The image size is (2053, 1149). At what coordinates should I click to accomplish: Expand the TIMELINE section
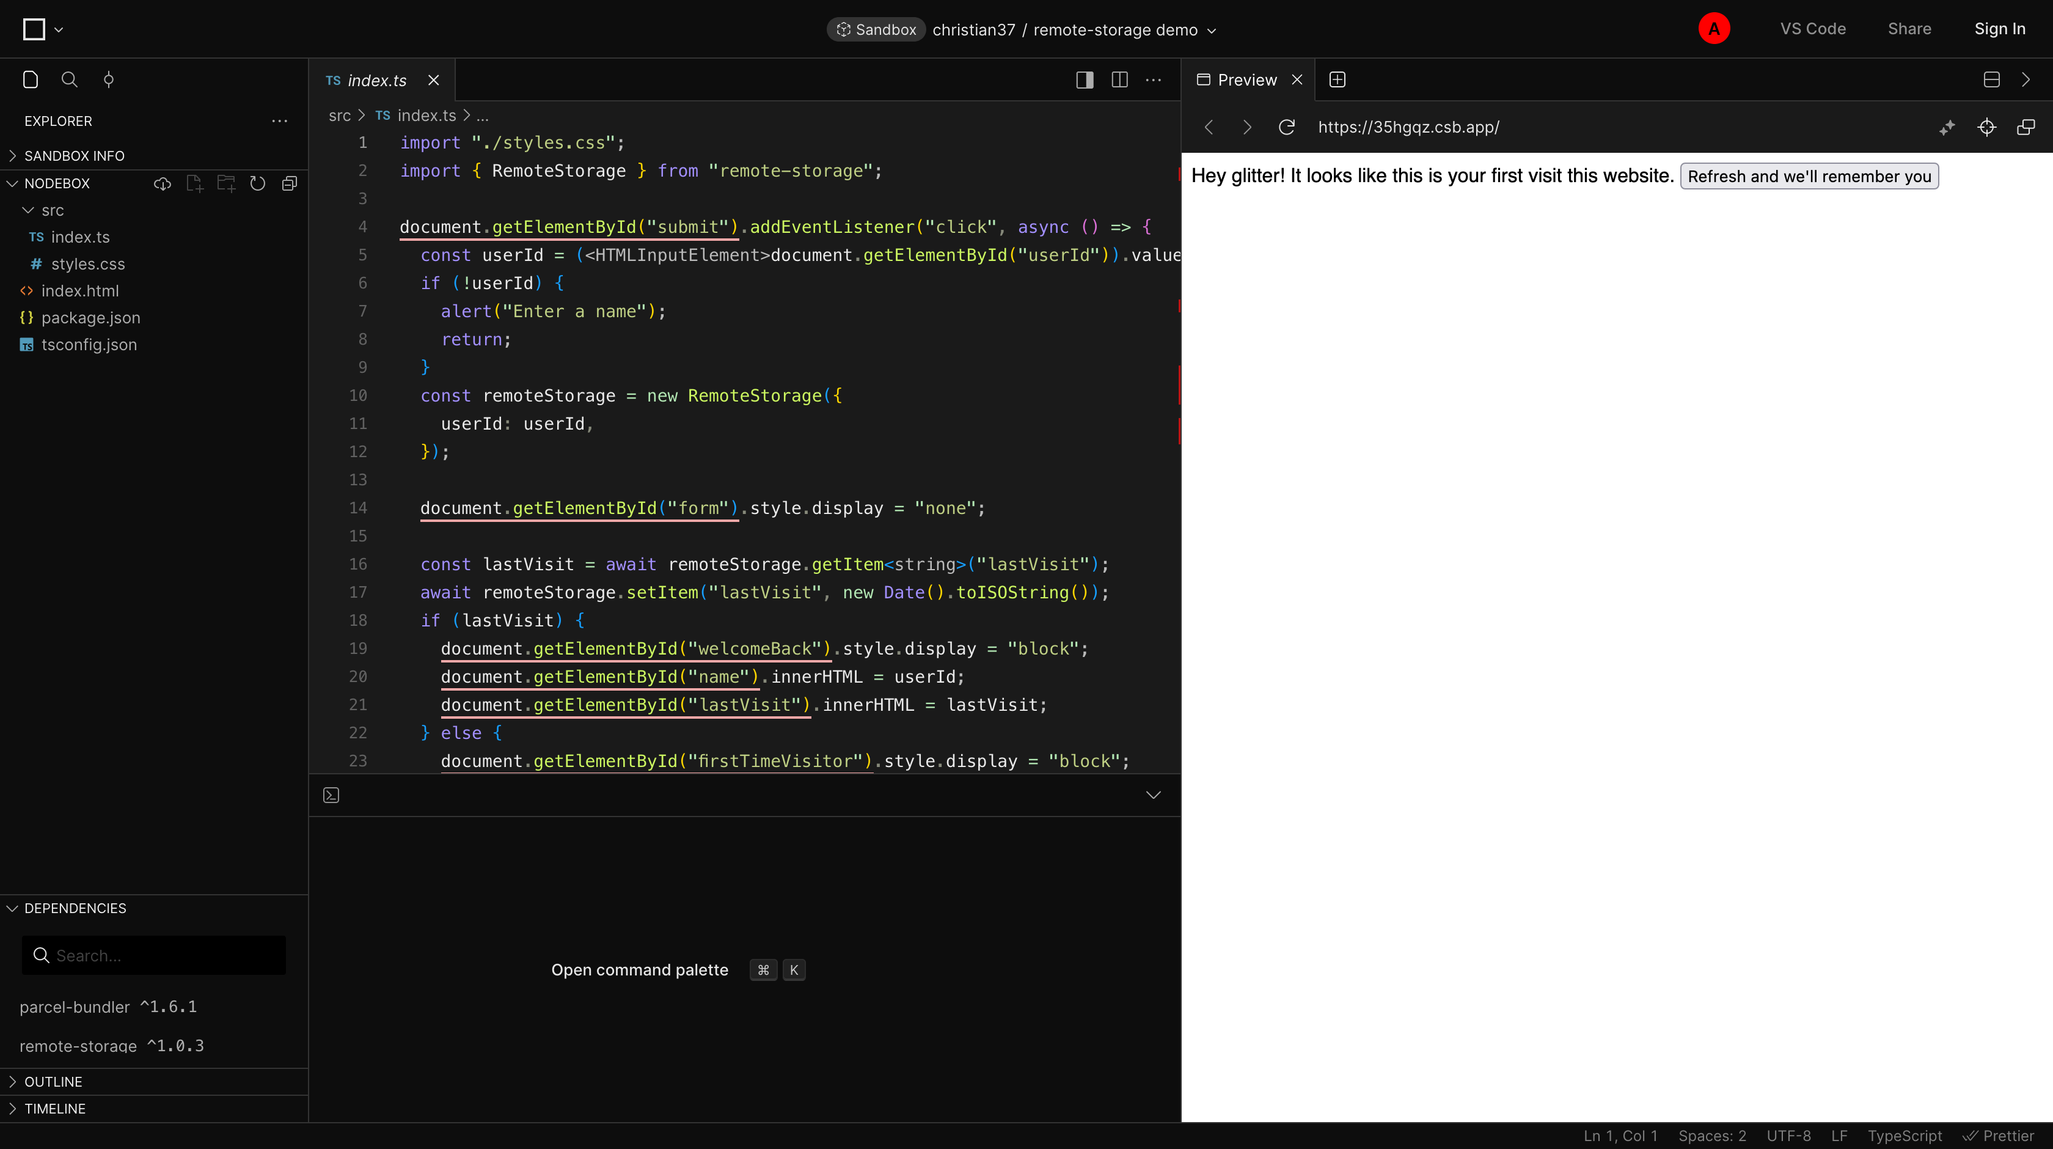click(54, 1109)
